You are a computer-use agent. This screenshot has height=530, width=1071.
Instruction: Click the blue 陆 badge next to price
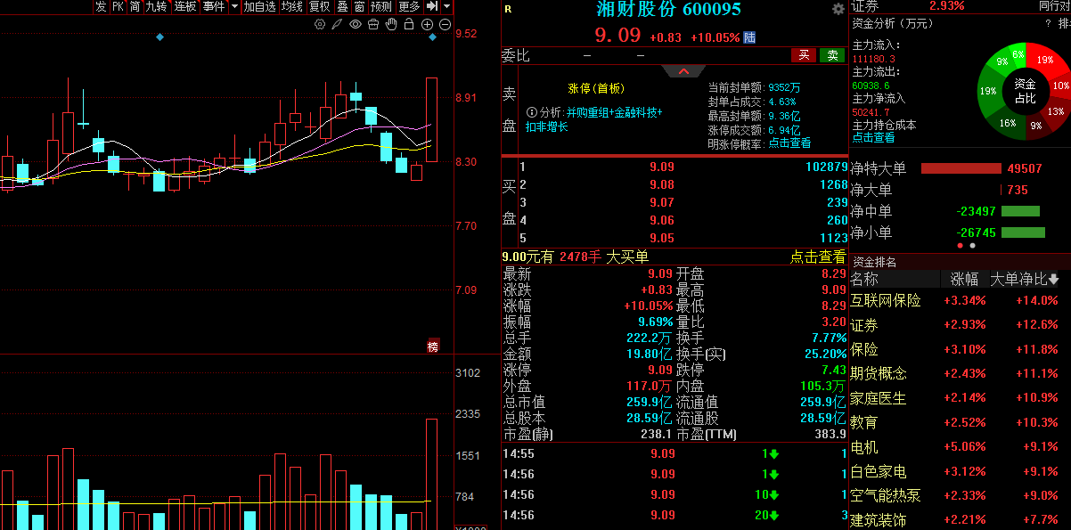click(749, 37)
